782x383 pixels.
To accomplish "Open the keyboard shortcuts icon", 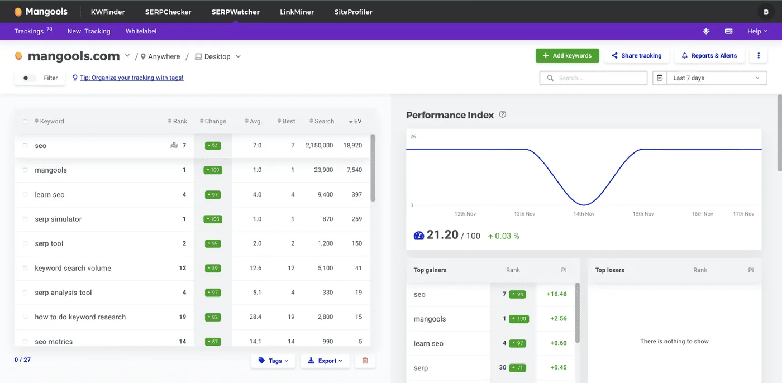I will coord(729,31).
